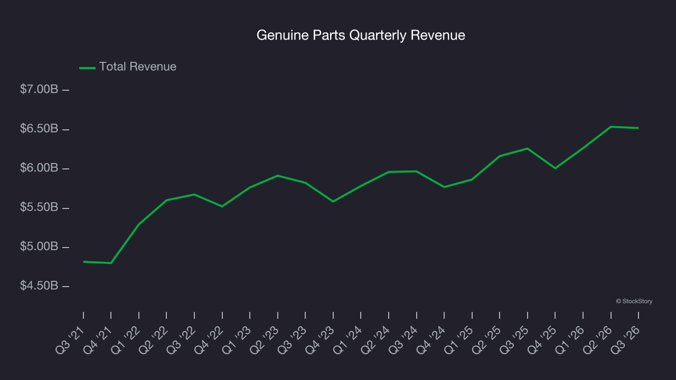Click the $4.50B y-axis label
Viewport: 676px width, 380px height.
point(39,286)
